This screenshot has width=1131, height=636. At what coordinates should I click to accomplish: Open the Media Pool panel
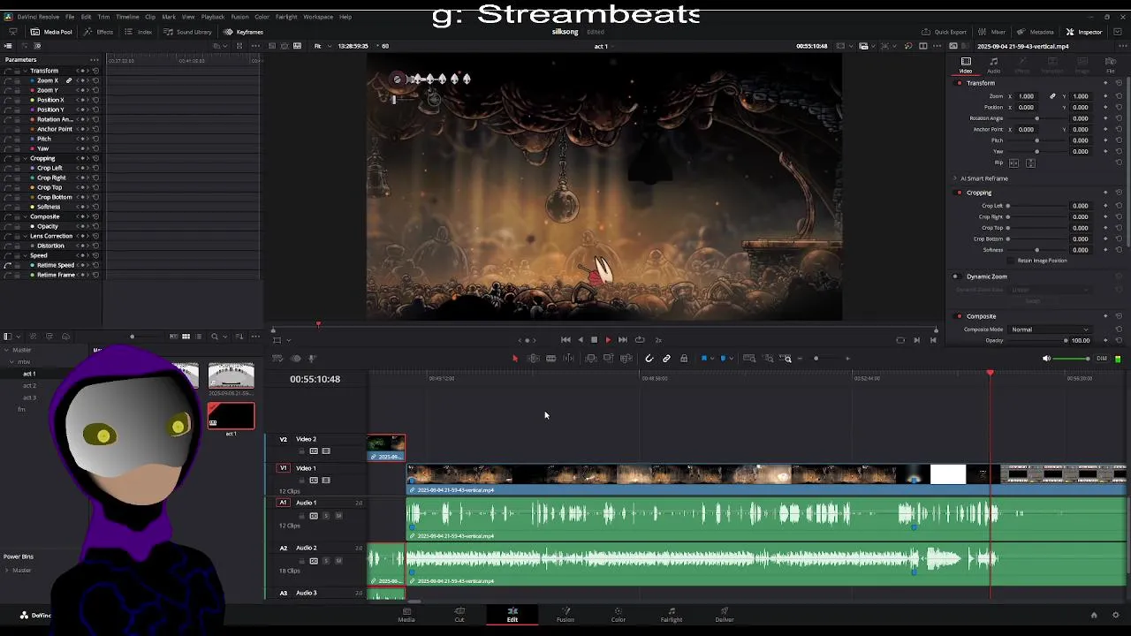point(51,32)
